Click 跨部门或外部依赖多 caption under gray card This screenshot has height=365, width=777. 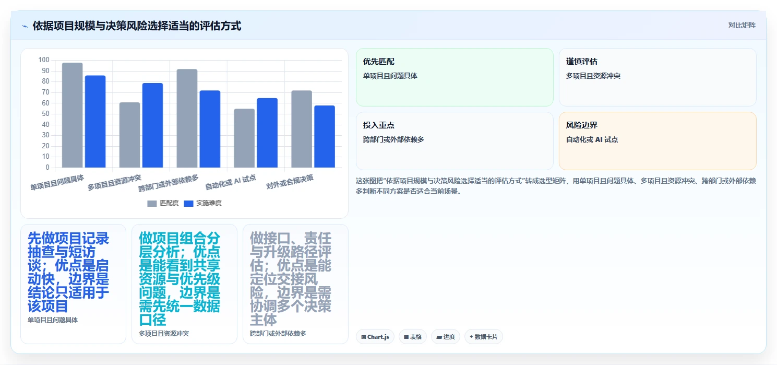[278, 333]
